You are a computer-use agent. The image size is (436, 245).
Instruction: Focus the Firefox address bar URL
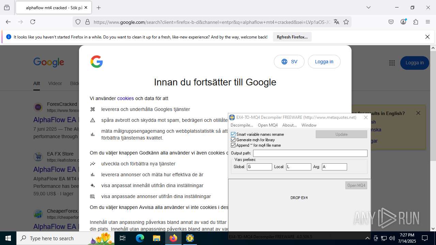pyautogui.click(x=212, y=22)
